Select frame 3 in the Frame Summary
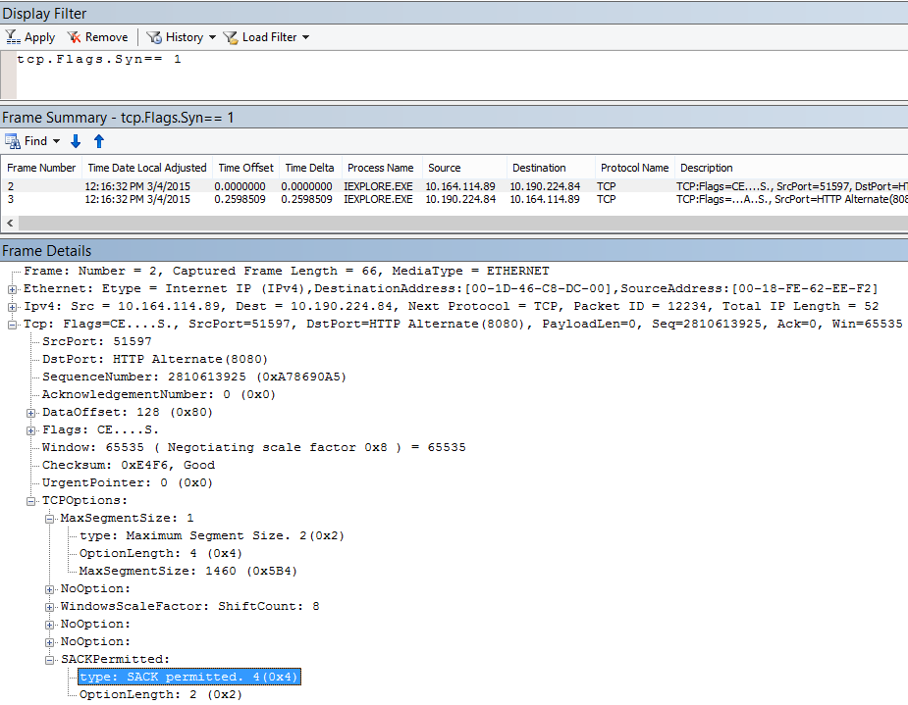The image size is (908, 705). [x=294, y=199]
